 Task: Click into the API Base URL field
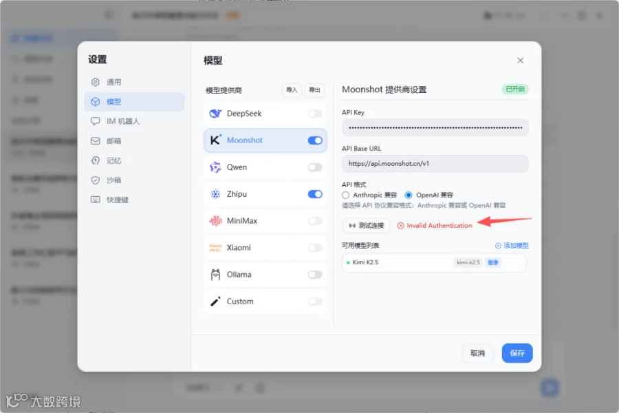(435, 164)
